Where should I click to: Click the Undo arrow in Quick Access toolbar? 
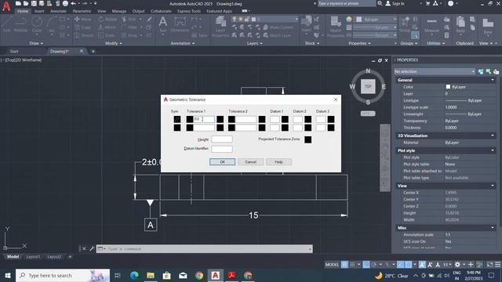(x=73, y=3)
